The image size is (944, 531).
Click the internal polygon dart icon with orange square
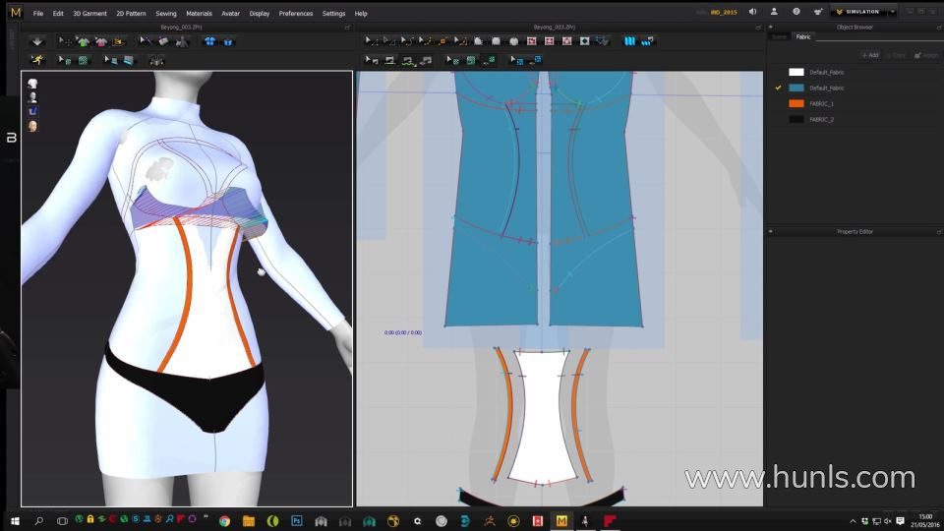pos(442,41)
